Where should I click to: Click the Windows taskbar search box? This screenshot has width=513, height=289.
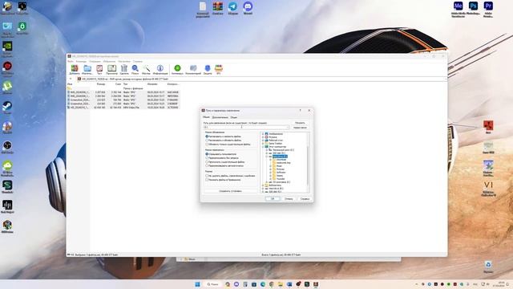pos(212,284)
